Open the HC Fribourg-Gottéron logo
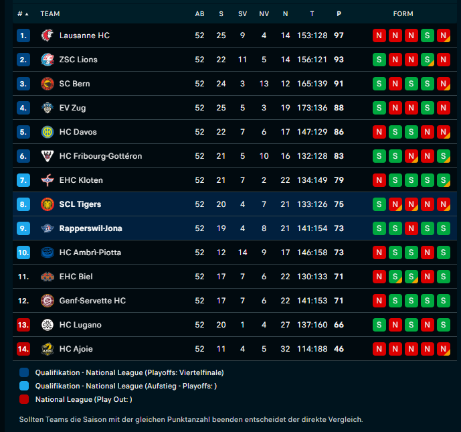 coord(47,156)
